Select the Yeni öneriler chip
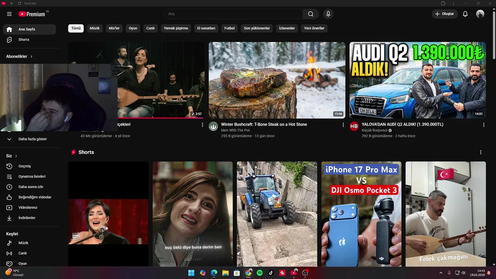The width and height of the screenshot is (496, 279). pyautogui.click(x=314, y=28)
